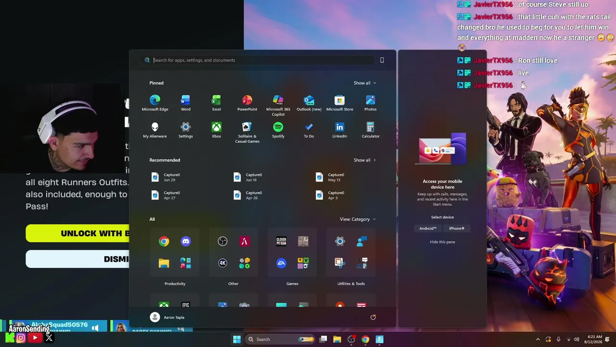Open Microsoft Edge from pinned apps
The height and width of the screenshot is (347, 616).
point(155,103)
